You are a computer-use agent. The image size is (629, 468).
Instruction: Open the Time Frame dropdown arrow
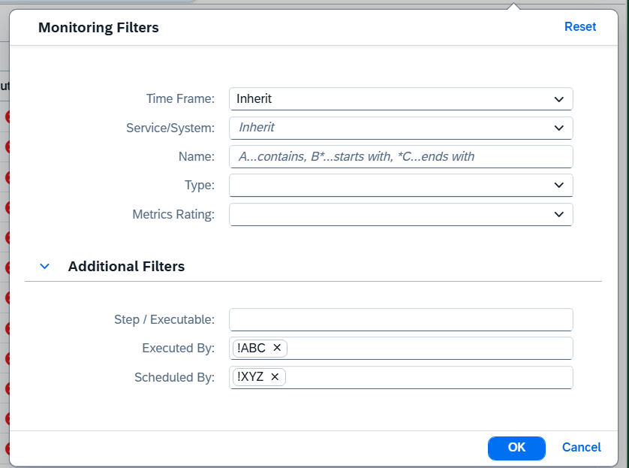pyautogui.click(x=558, y=99)
